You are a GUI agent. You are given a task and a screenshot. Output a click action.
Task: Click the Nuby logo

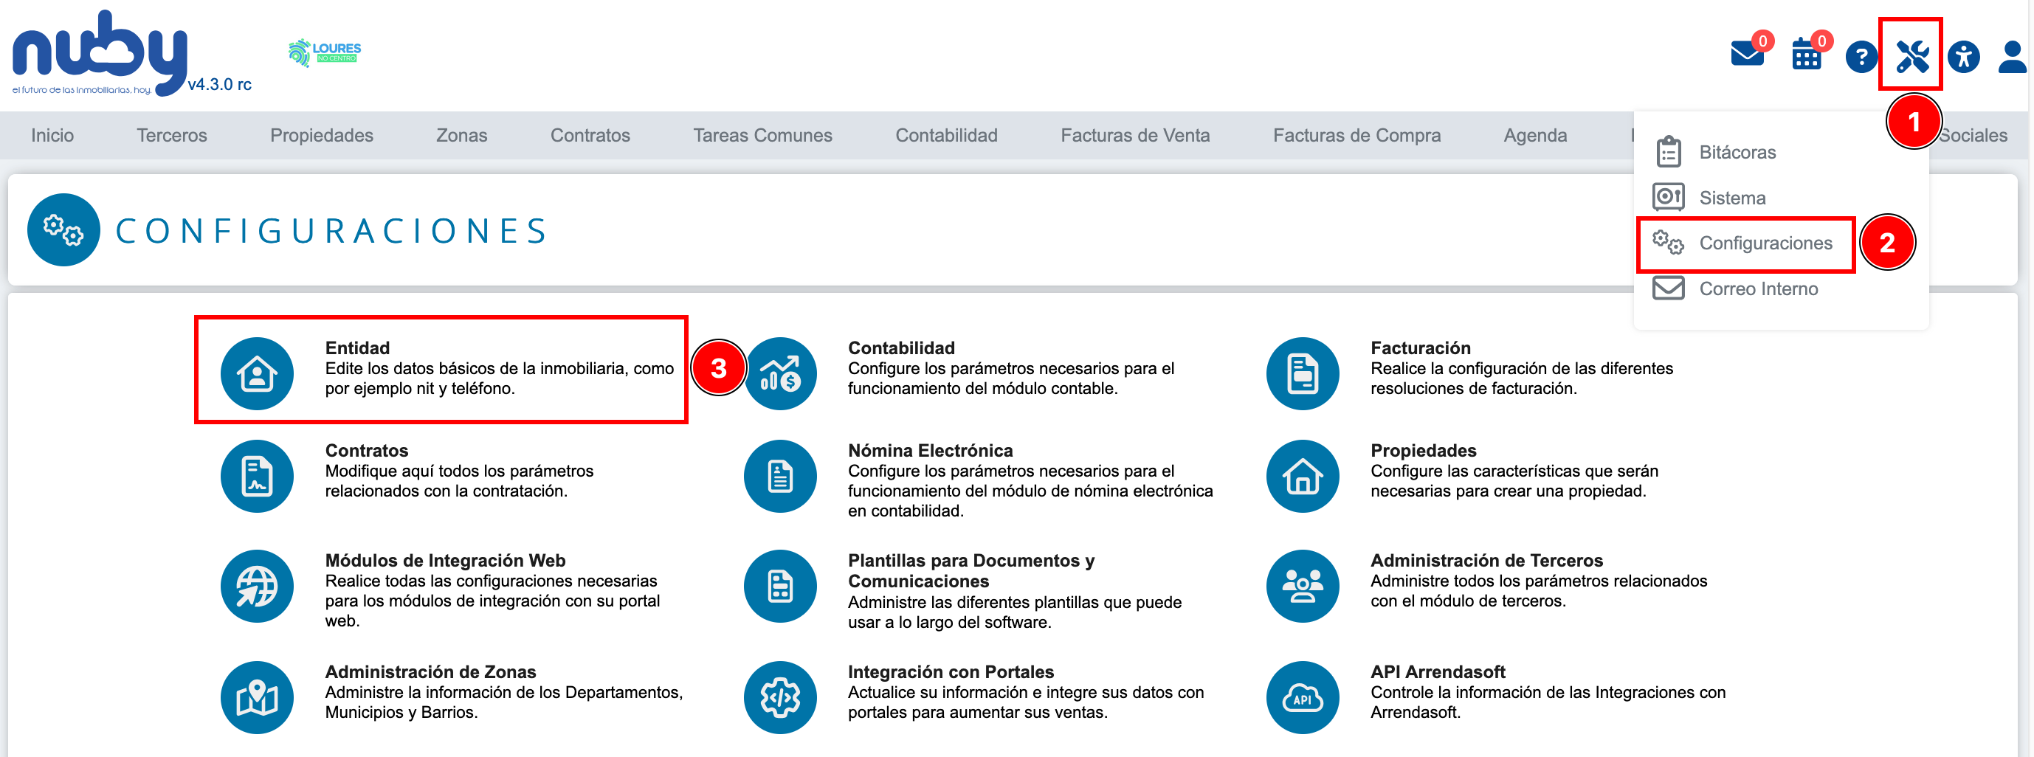(100, 54)
